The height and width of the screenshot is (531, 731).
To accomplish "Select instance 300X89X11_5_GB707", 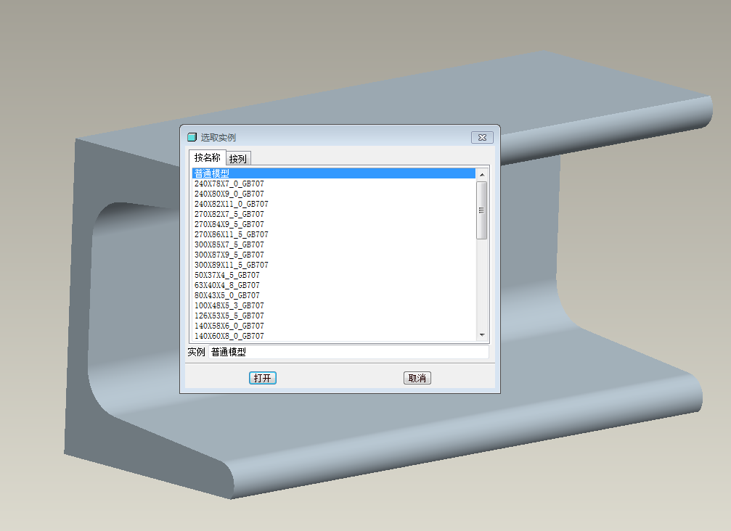I will [x=231, y=265].
